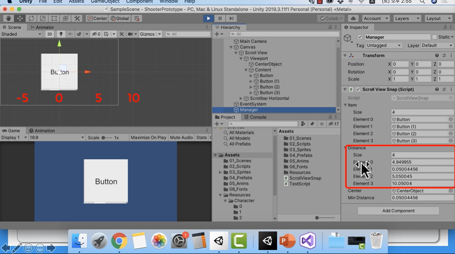Click the Min Distance value field
Viewport: 455px width, 254px height.
click(422, 198)
